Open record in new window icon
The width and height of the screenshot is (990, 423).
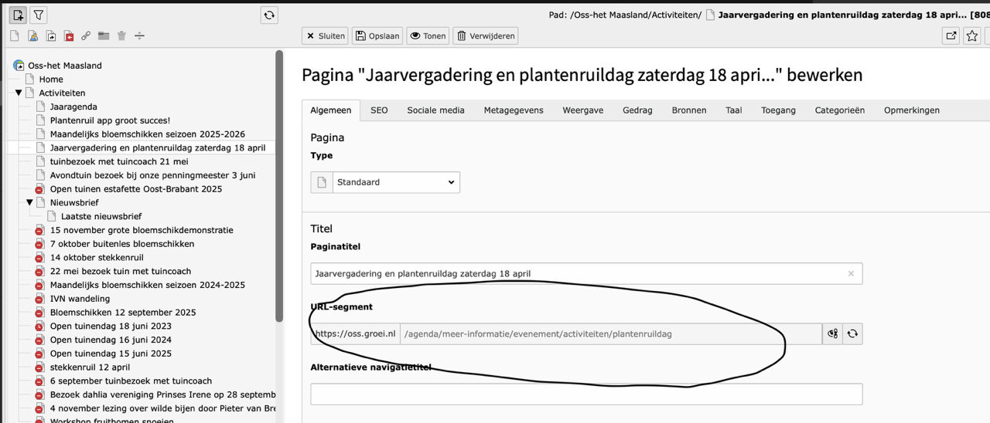pos(951,36)
